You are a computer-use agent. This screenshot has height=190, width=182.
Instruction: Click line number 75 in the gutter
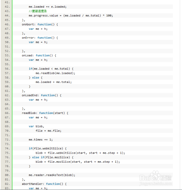coord(7,153)
